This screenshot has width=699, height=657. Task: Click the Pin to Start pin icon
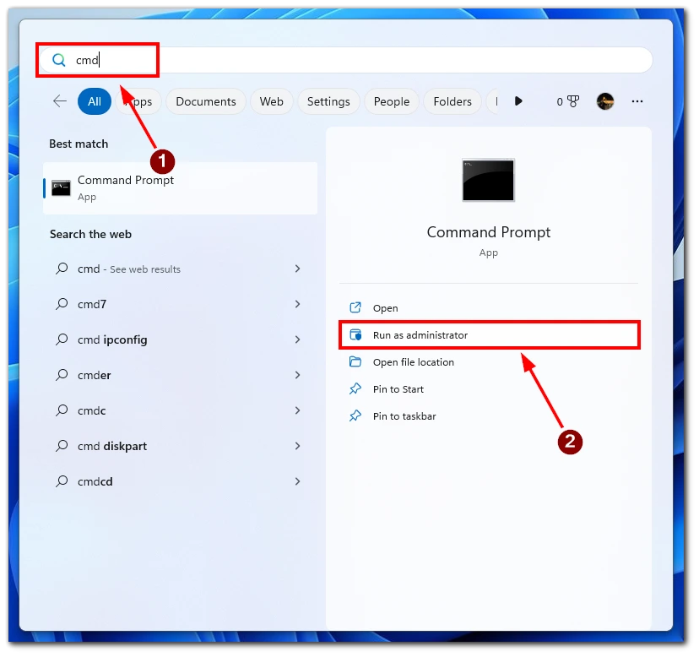[355, 389]
